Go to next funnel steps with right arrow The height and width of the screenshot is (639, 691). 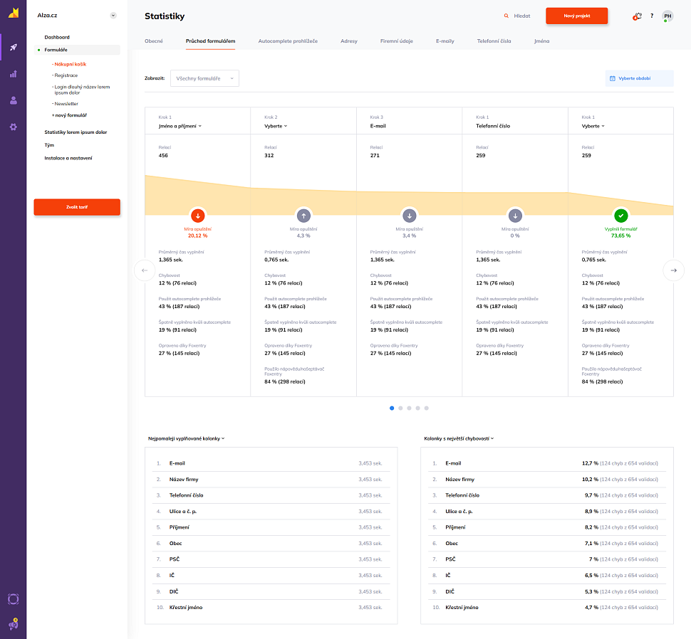point(673,270)
